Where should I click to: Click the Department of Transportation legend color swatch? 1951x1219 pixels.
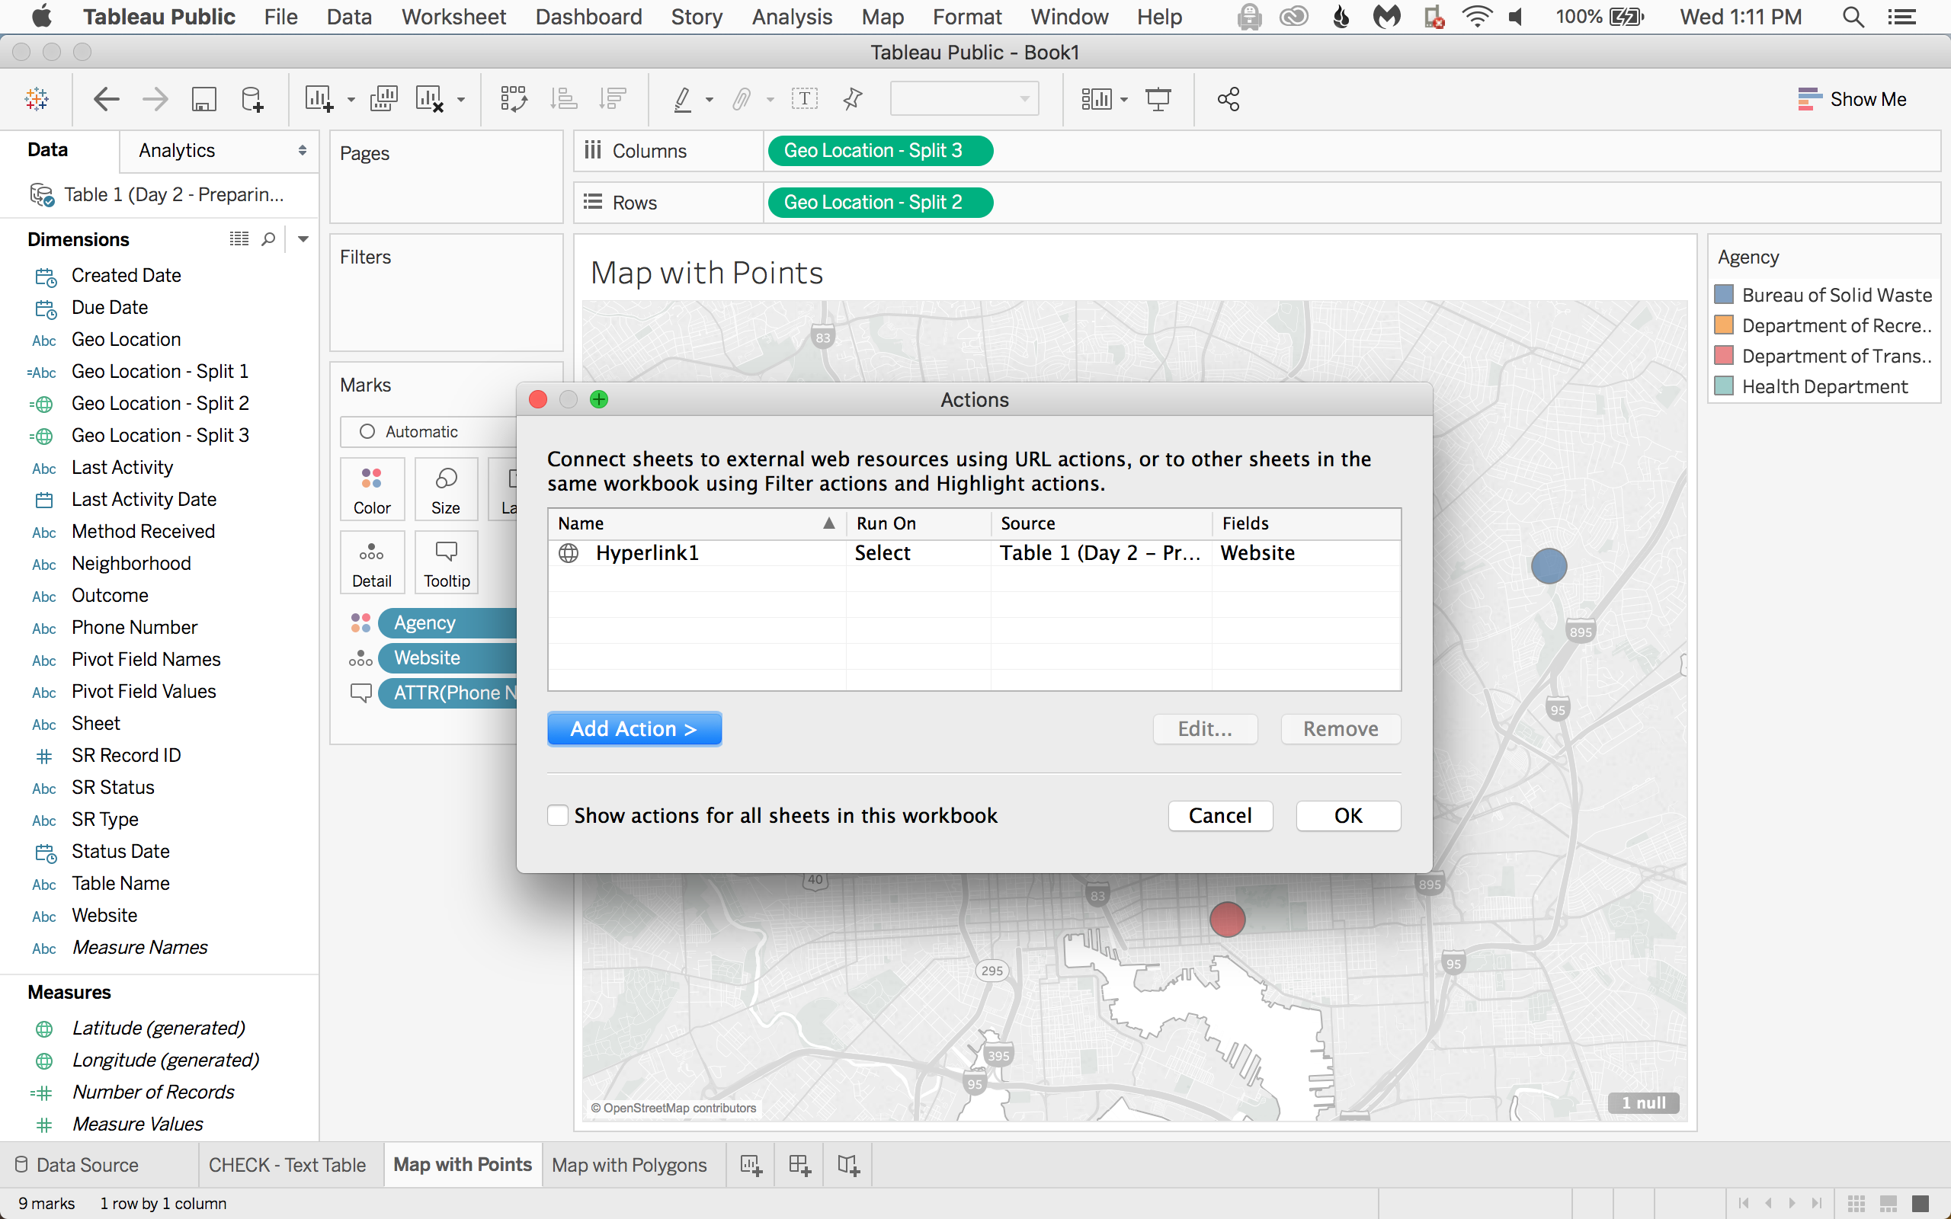click(1724, 356)
